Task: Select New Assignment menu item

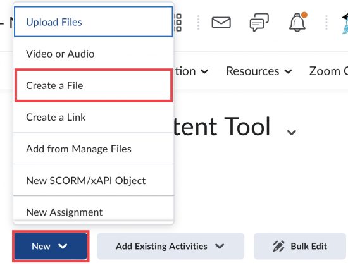Action: coord(94,212)
